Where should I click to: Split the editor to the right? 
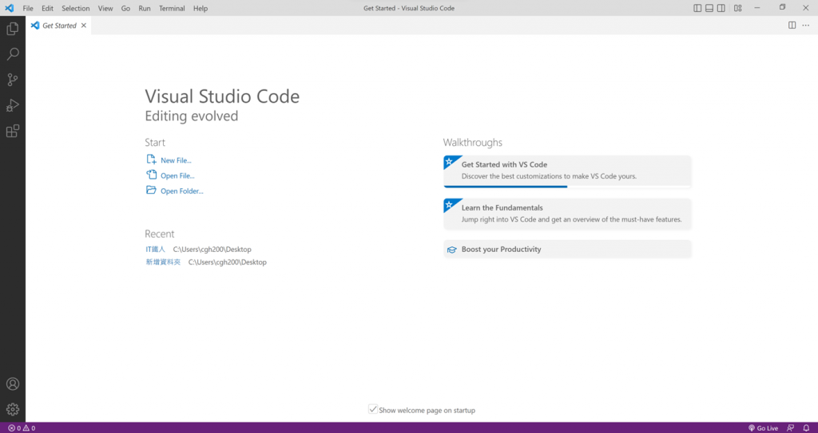792,25
